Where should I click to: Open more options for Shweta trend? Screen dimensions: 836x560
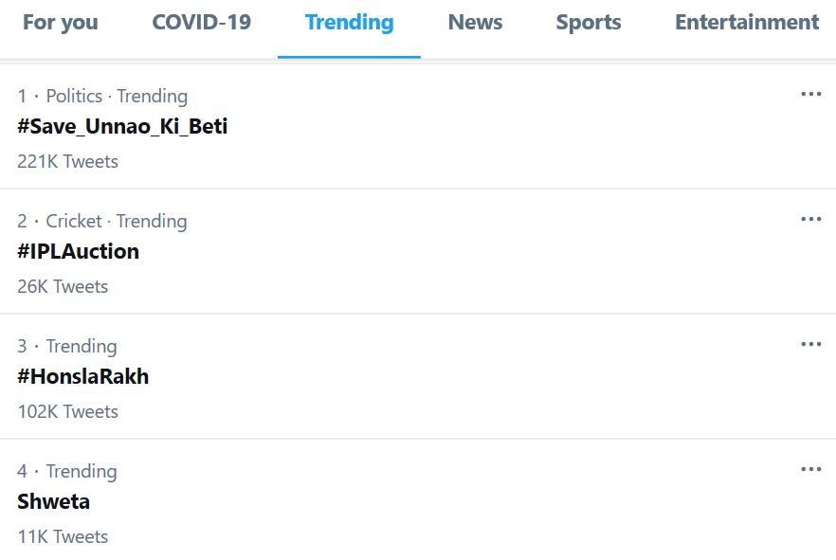(810, 470)
